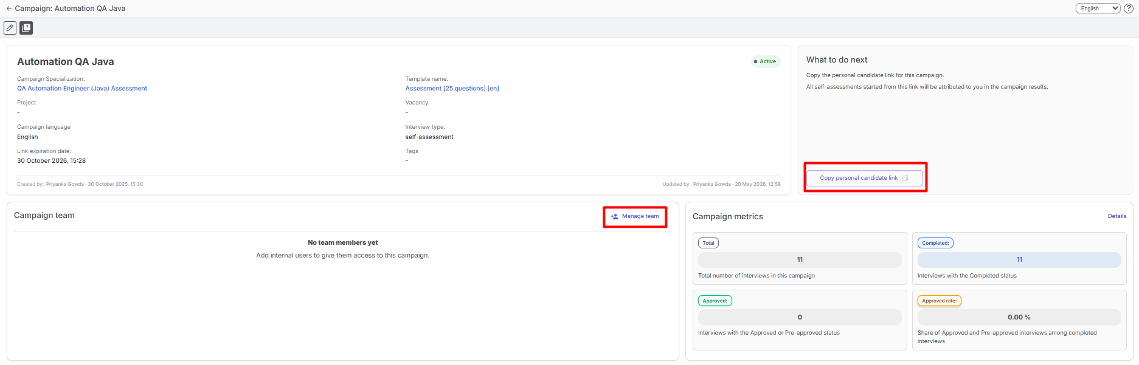Click the interview type value 'self-assessment'
1139x365 pixels.
tap(429, 137)
